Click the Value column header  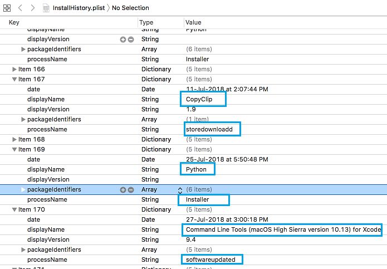(x=194, y=22)
